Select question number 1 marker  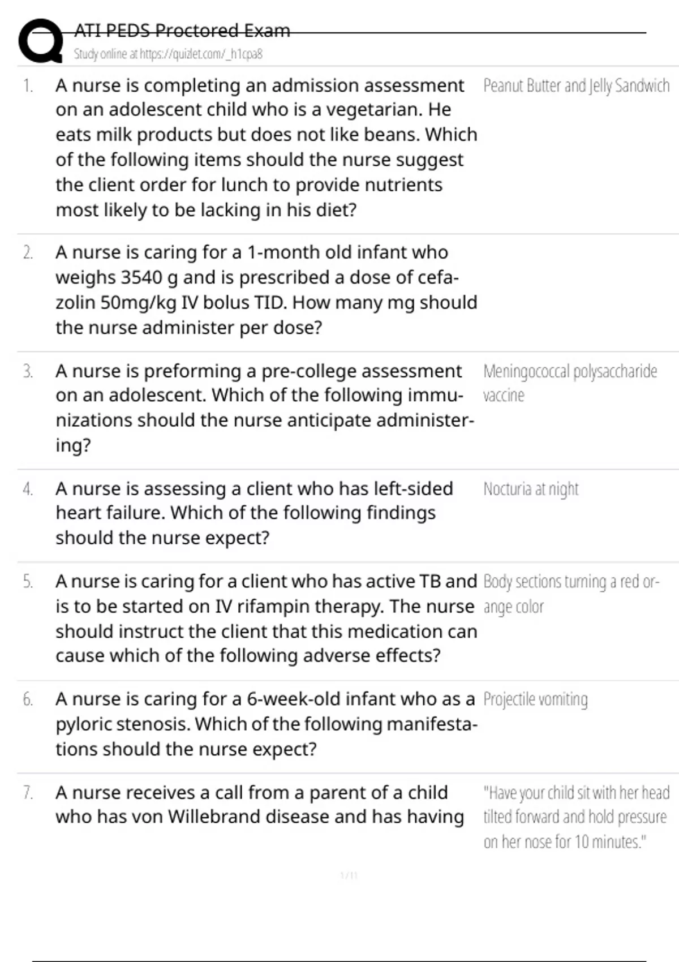tap(28, 86)
